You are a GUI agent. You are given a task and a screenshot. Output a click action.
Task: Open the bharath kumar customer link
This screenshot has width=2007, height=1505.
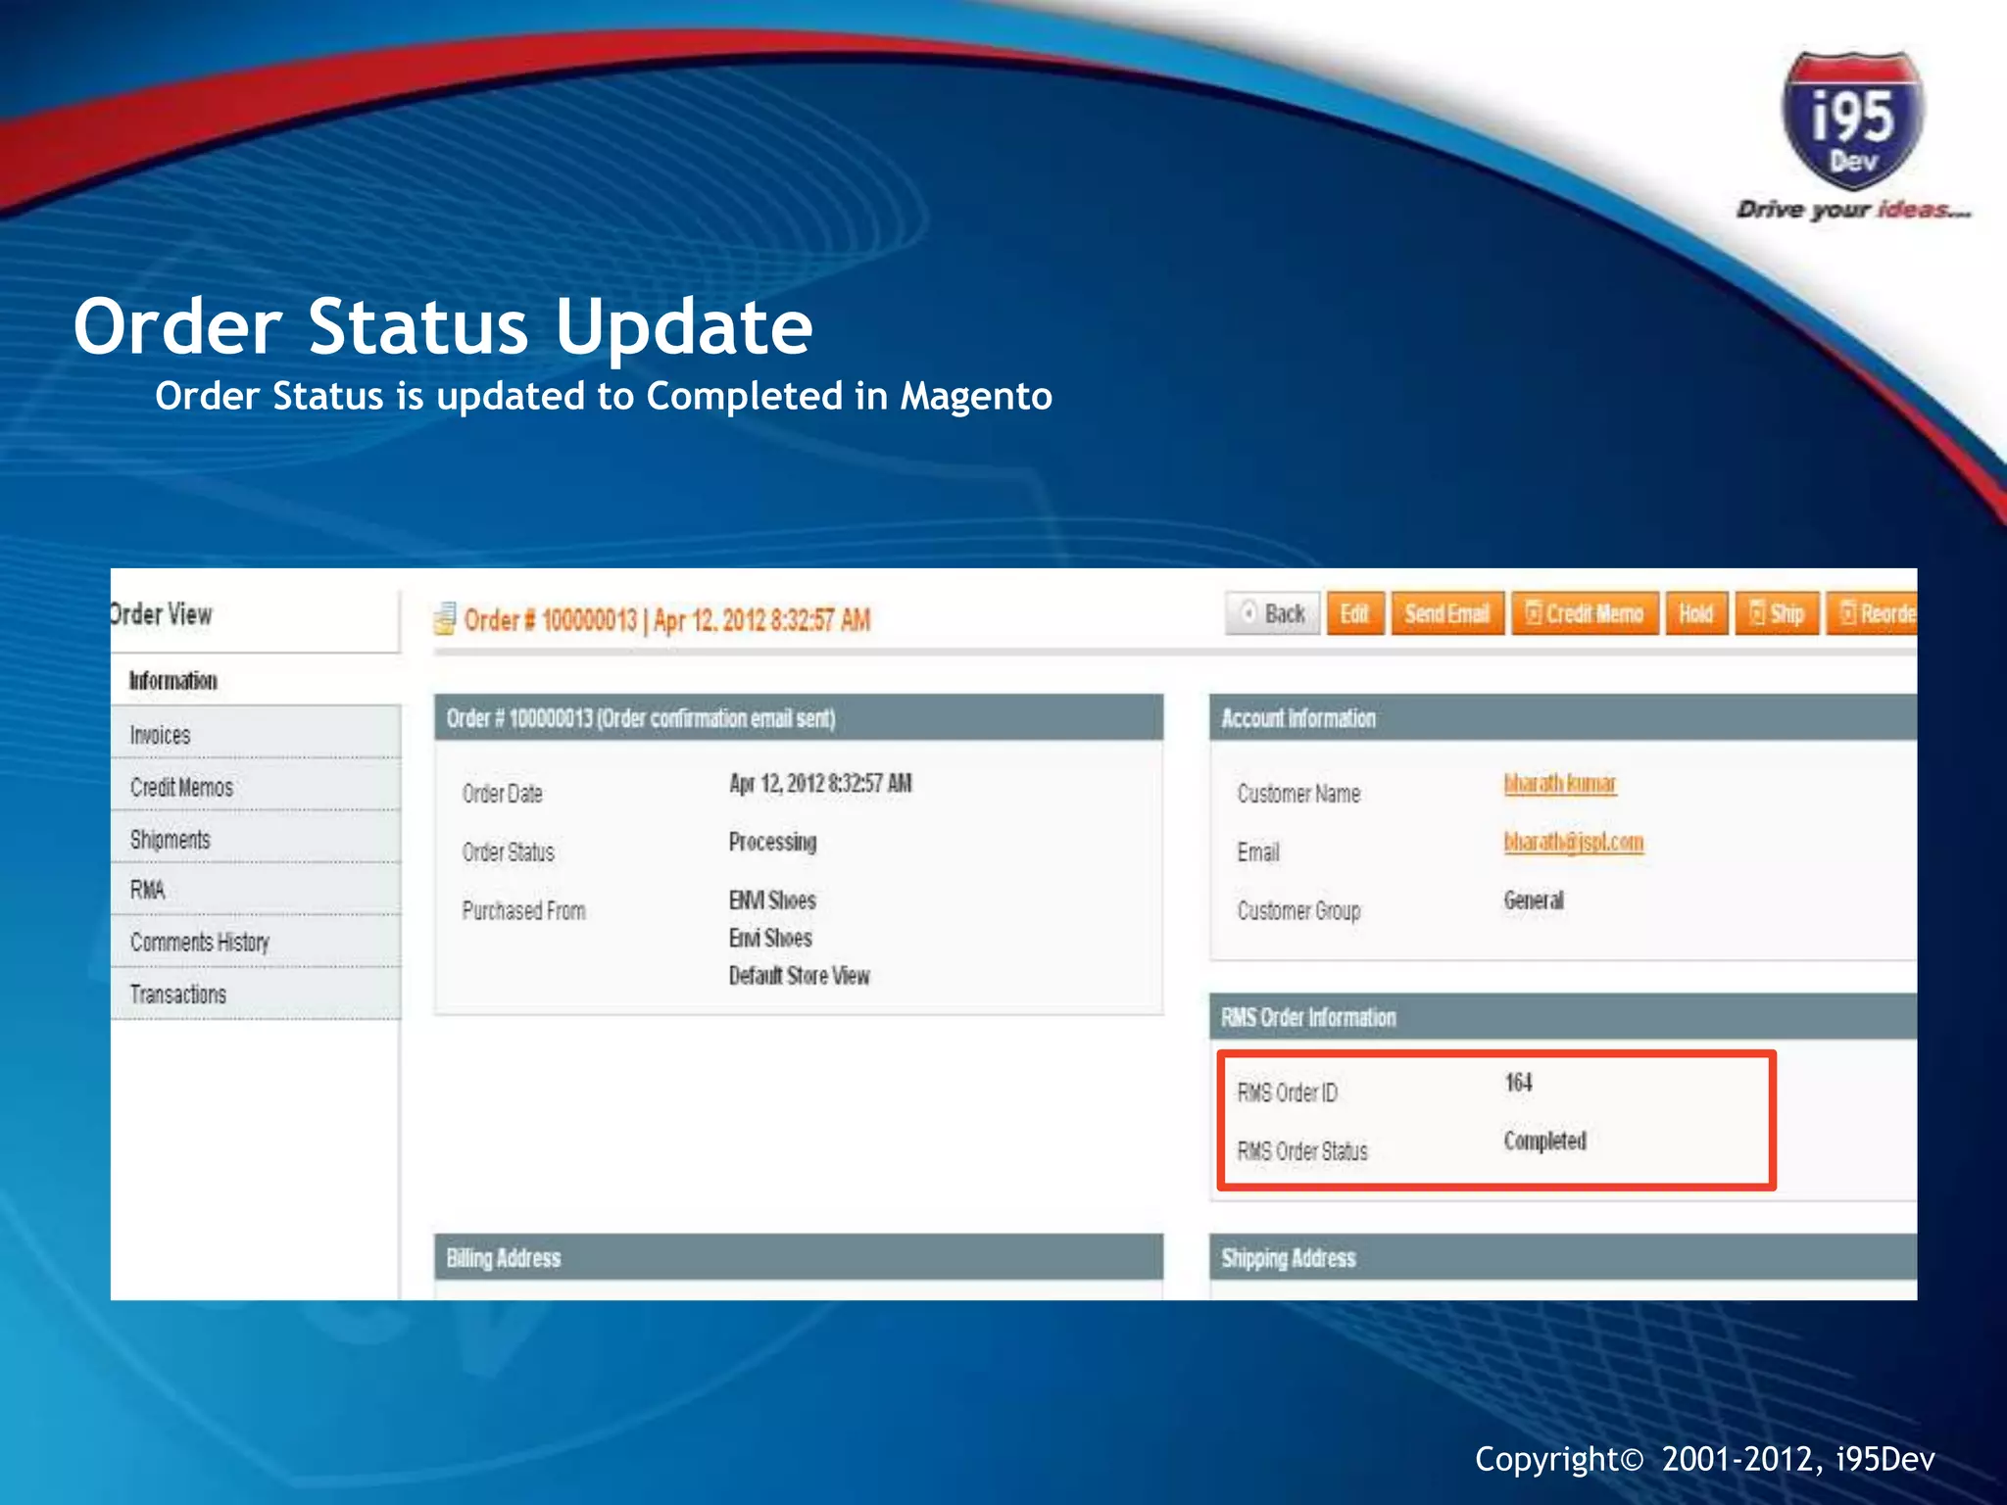pyautogui.click(x=1560, y=783)
